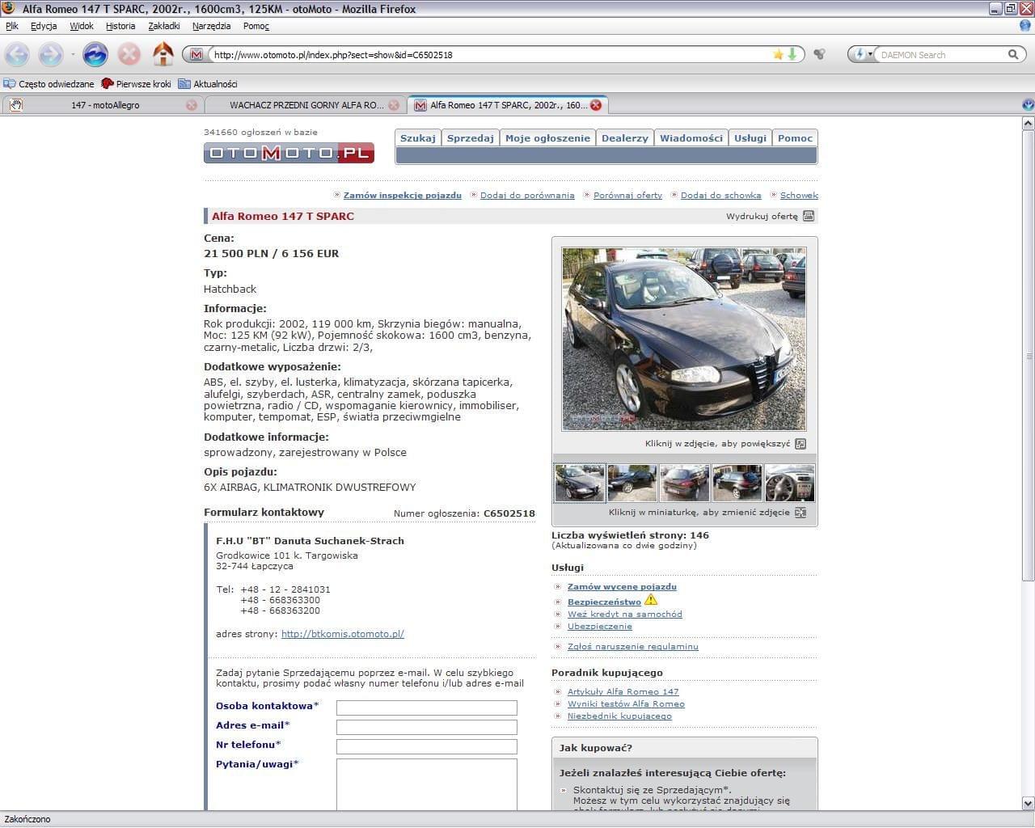Bookmark this page with the star icon
The height and width of the screenshot is (828, 1035).
[778, 54]
